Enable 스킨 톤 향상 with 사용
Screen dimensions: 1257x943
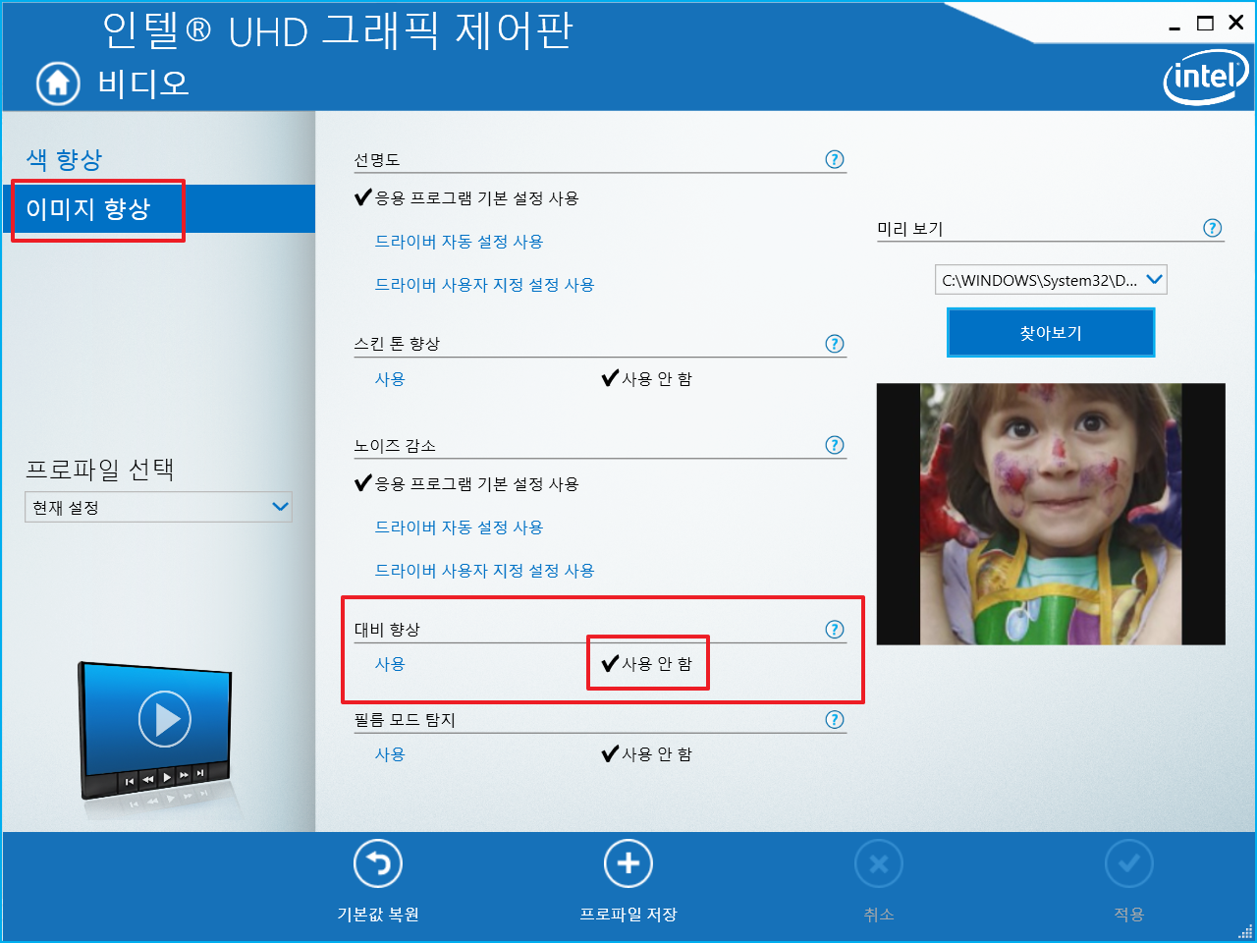tap(390, 379)
